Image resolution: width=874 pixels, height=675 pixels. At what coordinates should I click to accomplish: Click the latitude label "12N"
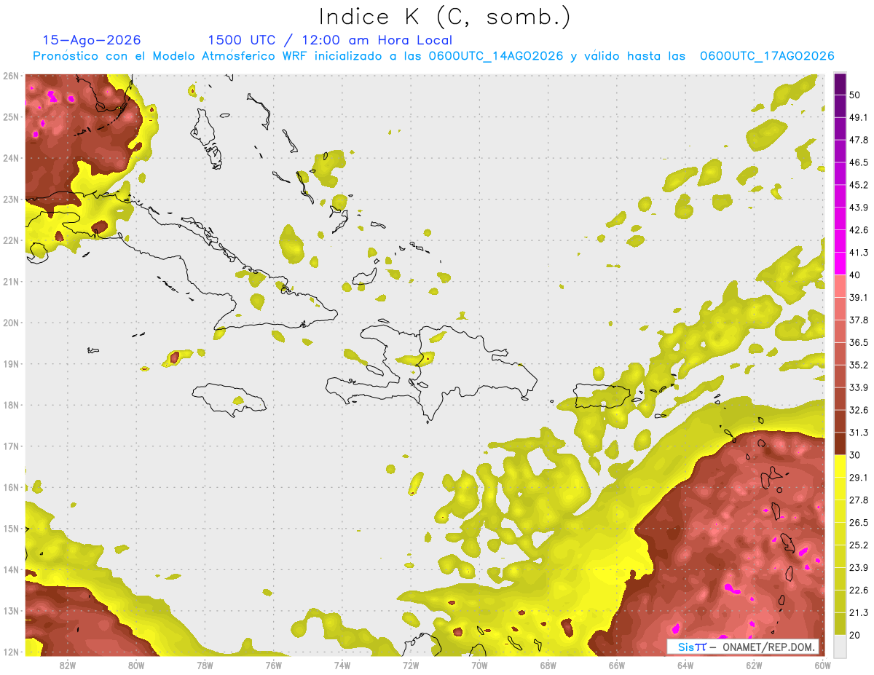coord(11,652)
